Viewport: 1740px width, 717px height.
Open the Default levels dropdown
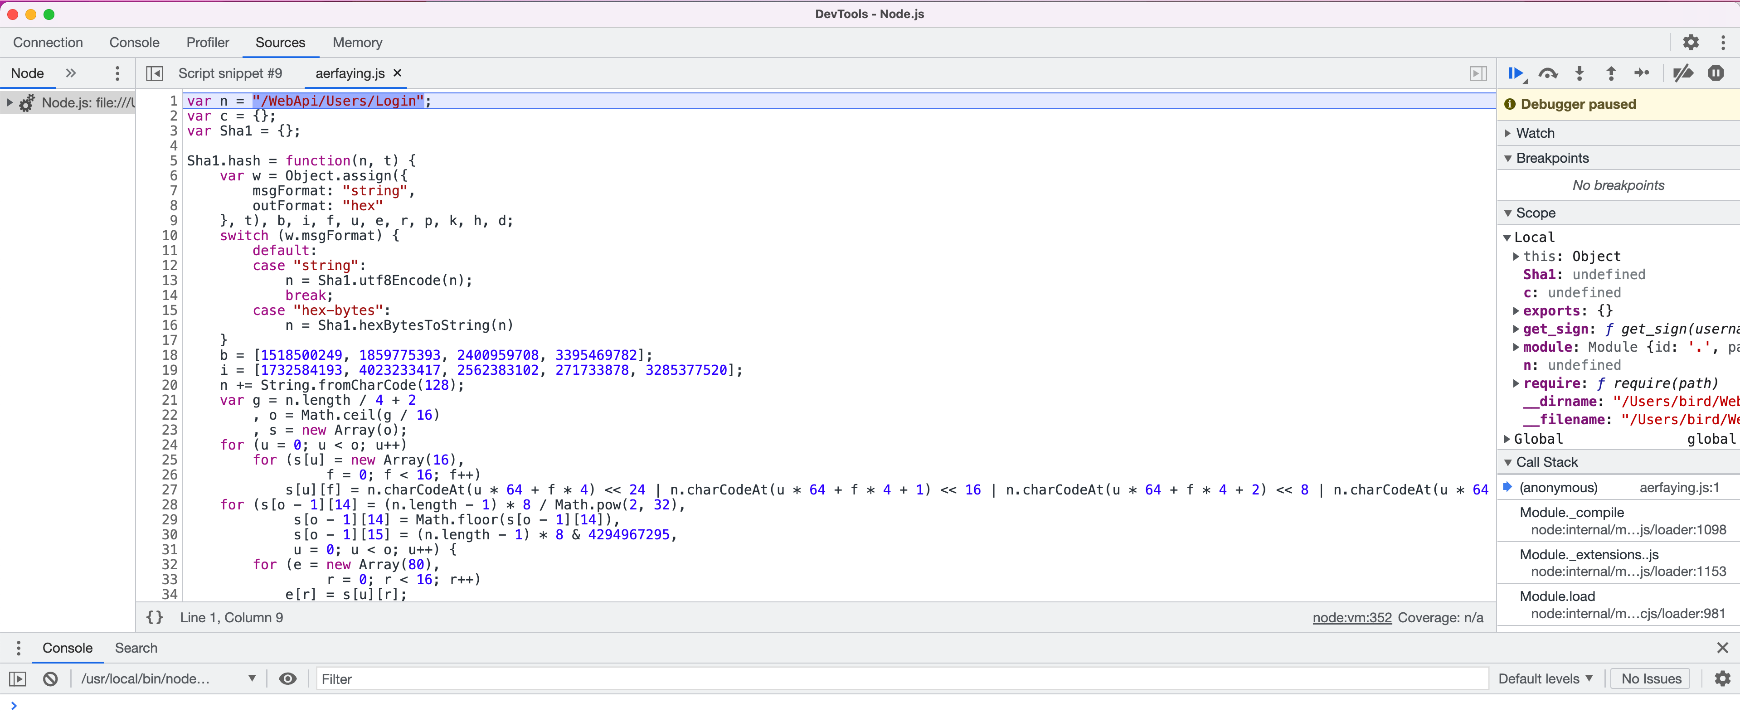tap(1545, 678)
